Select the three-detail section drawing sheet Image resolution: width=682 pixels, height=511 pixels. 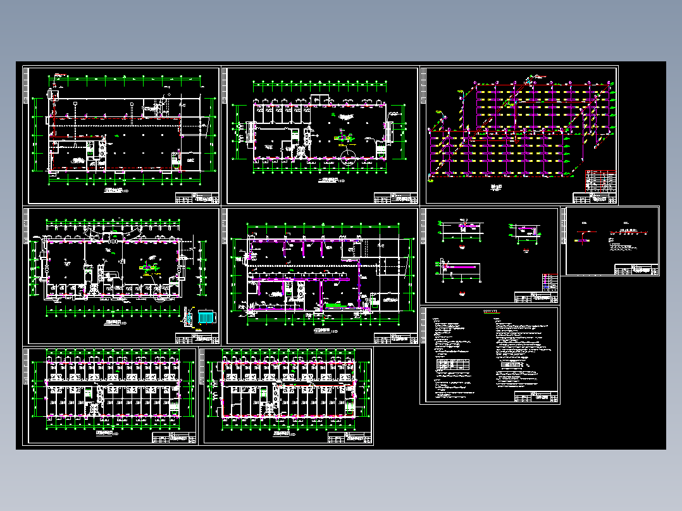coord(490,255)
